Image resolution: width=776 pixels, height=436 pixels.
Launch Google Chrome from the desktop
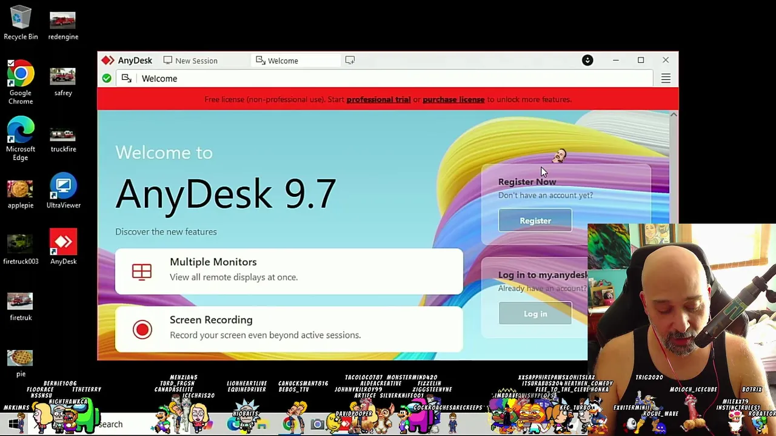pyautogui.click(x=21, y=83)
